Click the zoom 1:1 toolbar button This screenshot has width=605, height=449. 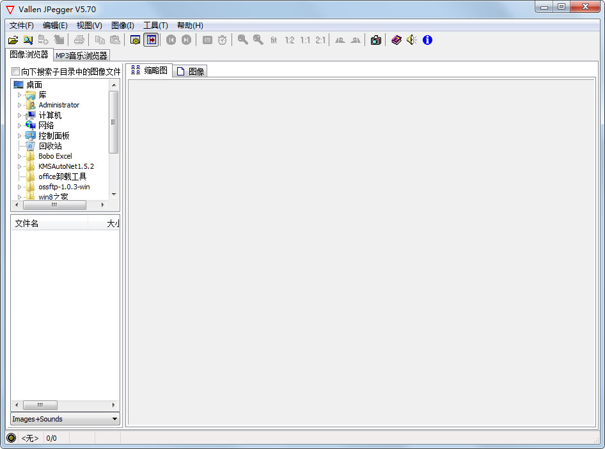click(x=305, y=40)
